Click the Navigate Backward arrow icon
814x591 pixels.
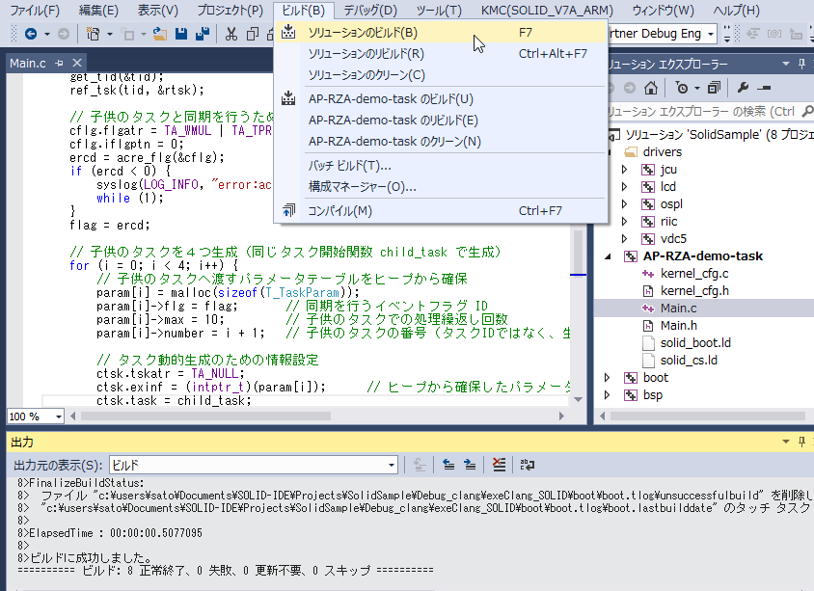[x=30, y=34]
